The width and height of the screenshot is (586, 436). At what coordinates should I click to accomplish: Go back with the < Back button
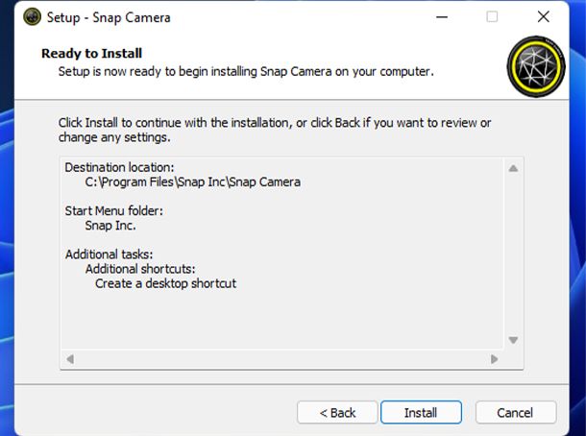click(x=337, y=412)
